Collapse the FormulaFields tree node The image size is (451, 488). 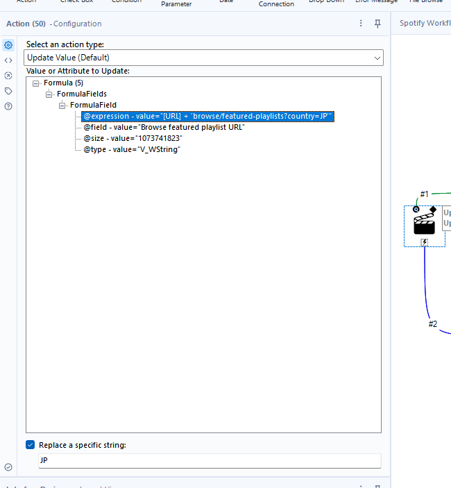[49, 94]
